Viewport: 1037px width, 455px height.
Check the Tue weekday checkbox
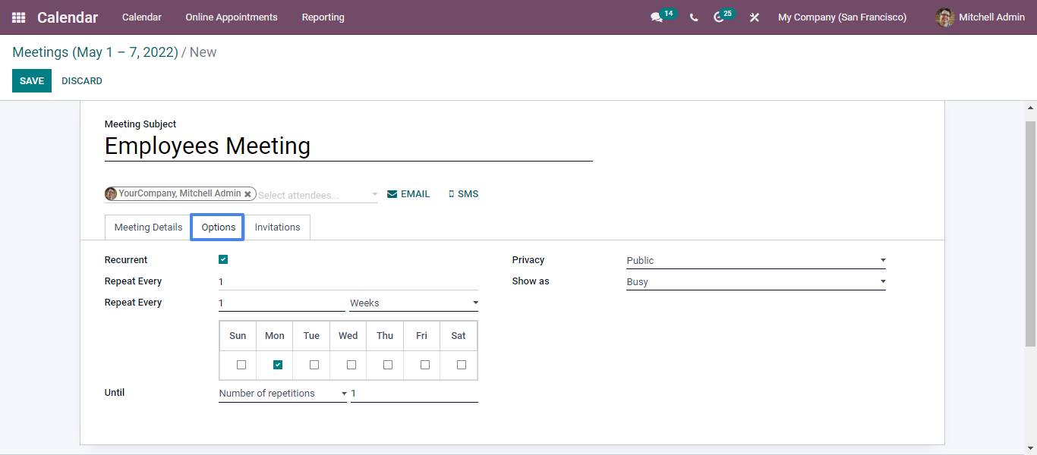314,365
